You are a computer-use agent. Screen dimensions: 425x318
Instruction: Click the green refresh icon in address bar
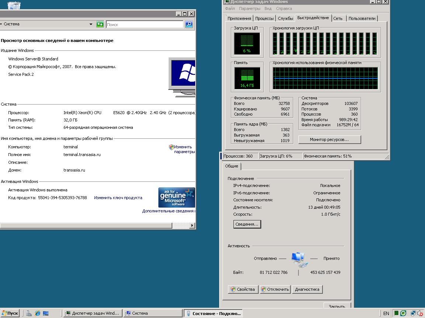(x=100, y=24)
